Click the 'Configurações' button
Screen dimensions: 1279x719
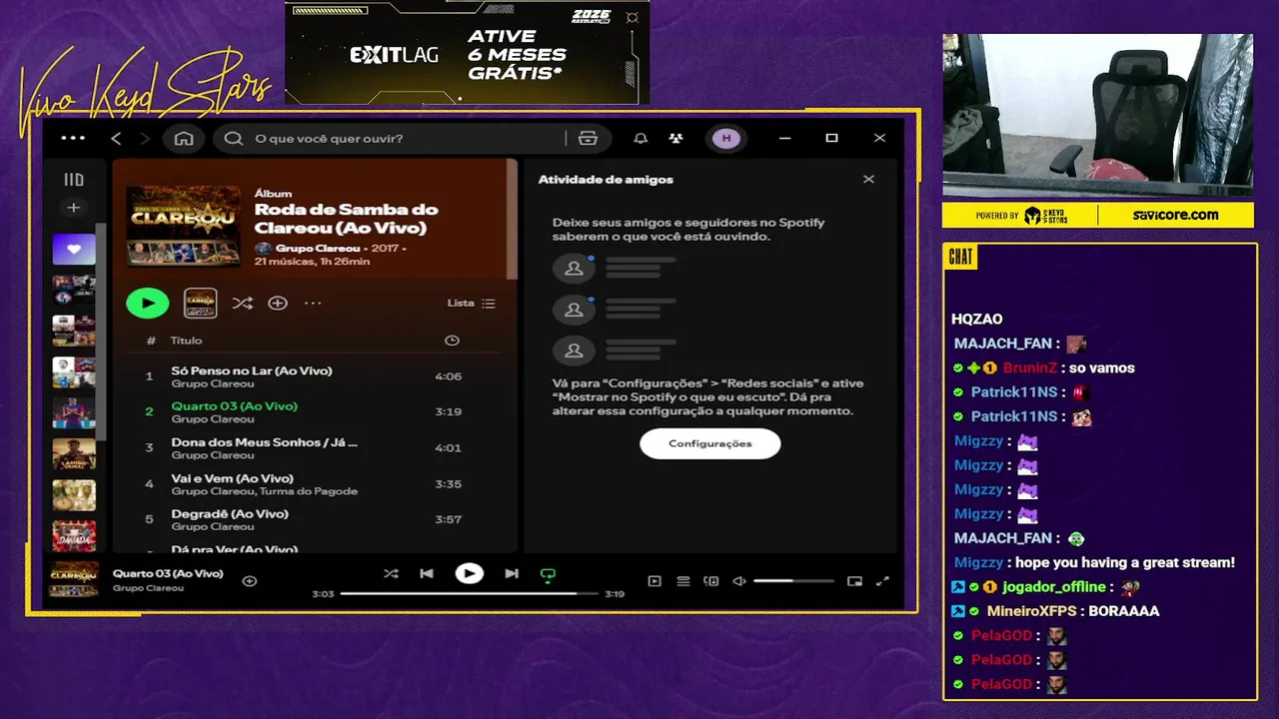point(710,443)
